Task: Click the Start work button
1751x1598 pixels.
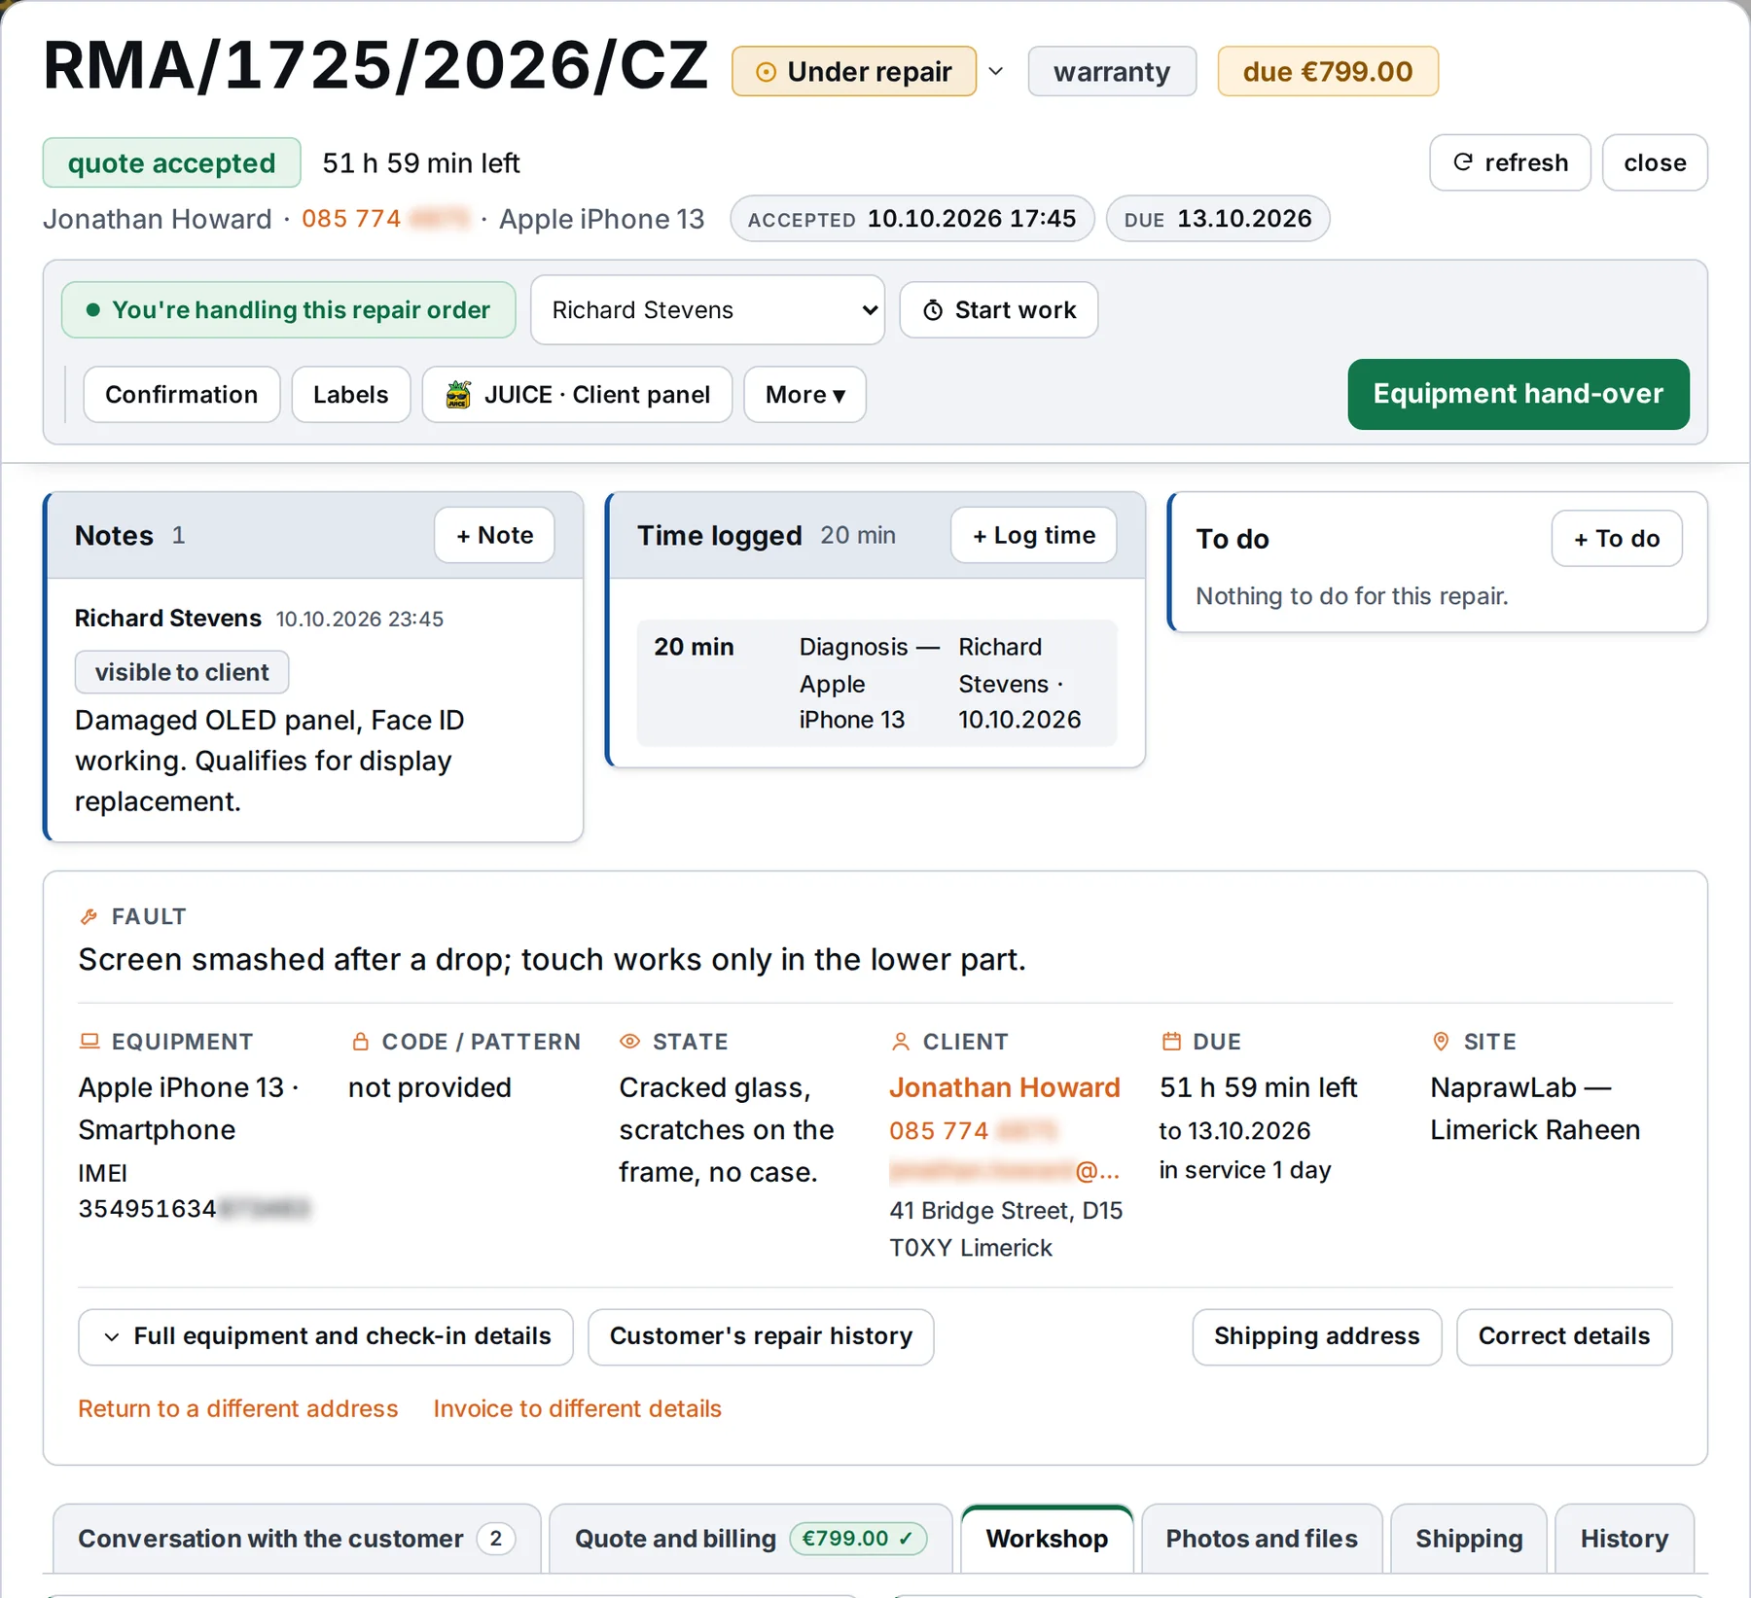Action: (x=998, y=309)
